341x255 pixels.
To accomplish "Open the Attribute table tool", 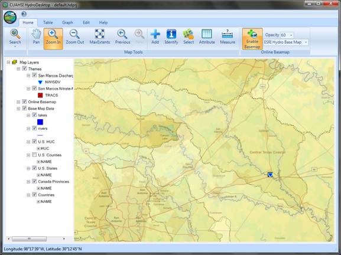I will tap(207, 37).
